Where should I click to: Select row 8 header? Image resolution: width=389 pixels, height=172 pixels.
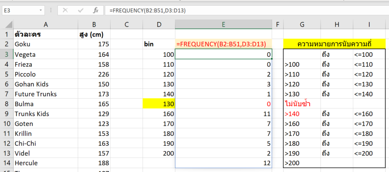click(7, 104)
